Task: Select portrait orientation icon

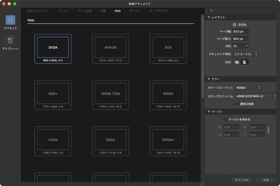Action: pyautogui.click(x=244, y=62)
